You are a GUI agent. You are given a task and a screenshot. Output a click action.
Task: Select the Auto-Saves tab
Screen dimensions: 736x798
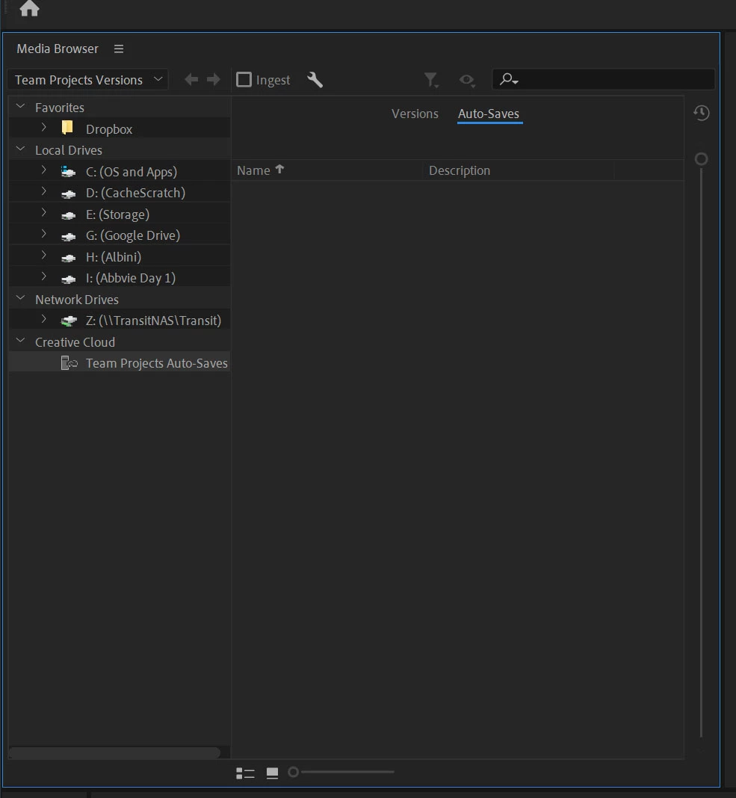point(489,114)
